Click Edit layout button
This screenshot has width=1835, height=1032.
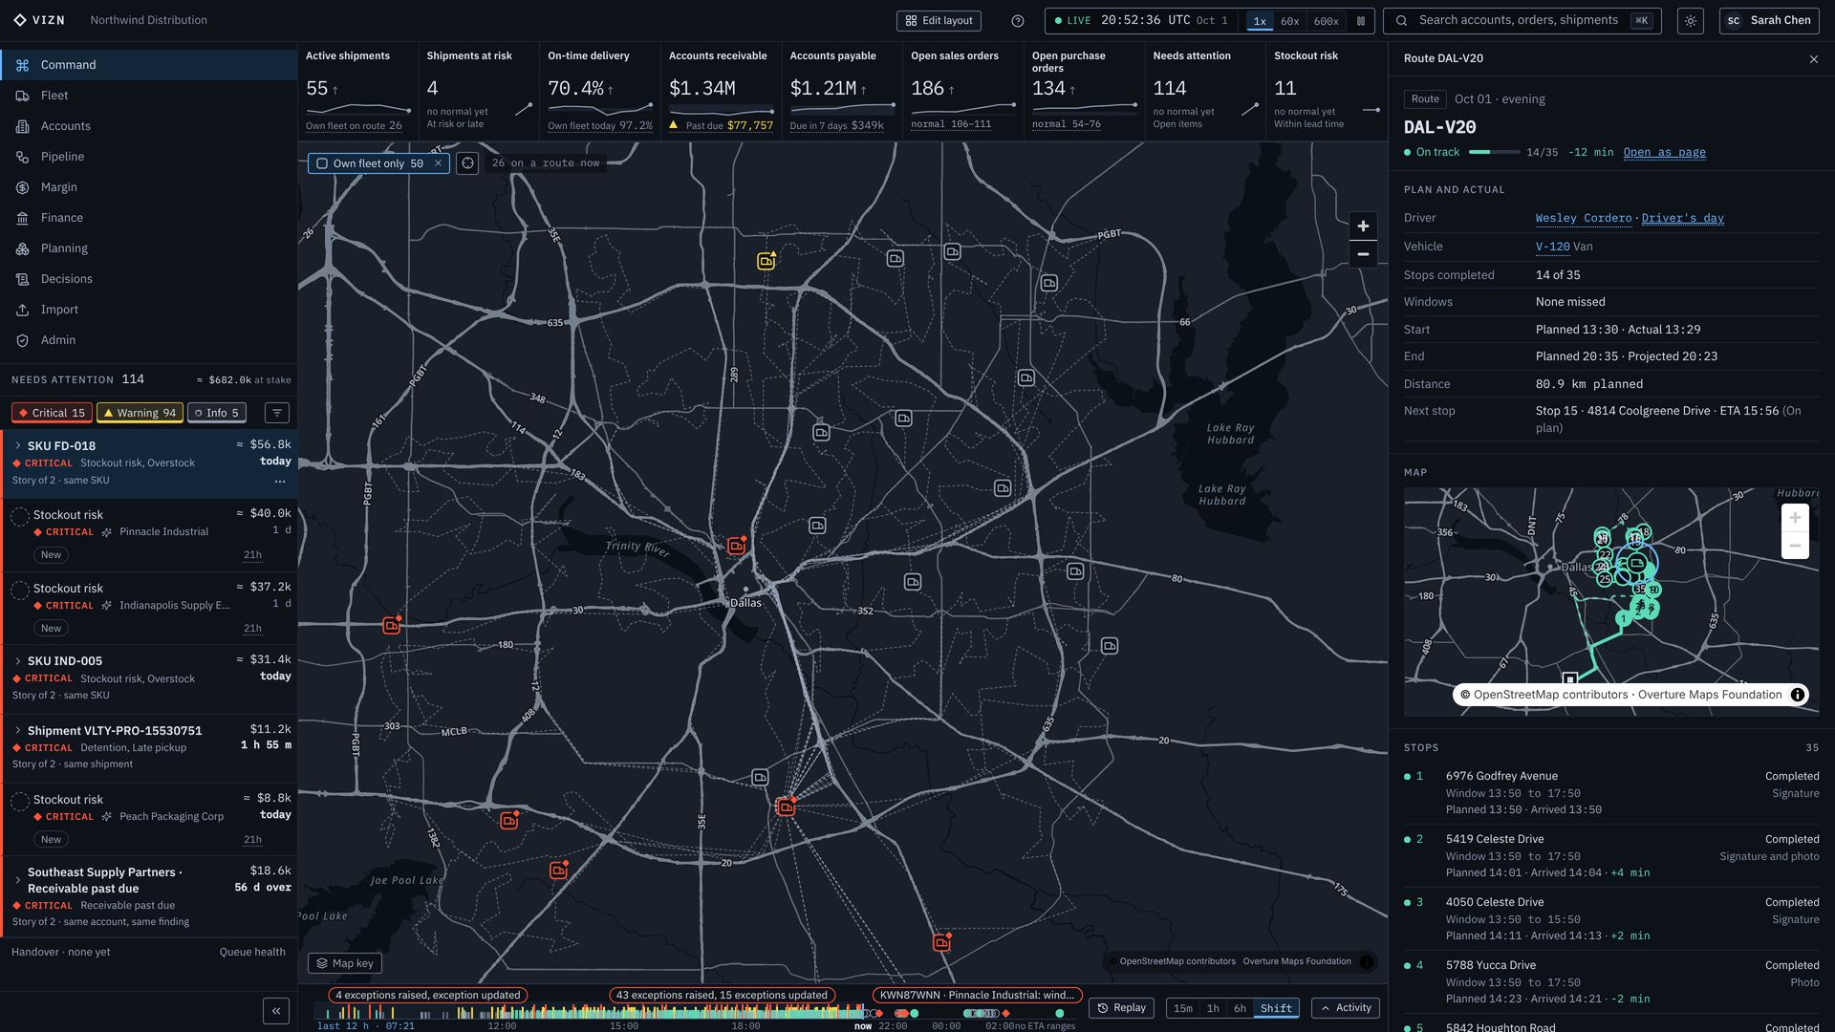click(x=939, y=21)
